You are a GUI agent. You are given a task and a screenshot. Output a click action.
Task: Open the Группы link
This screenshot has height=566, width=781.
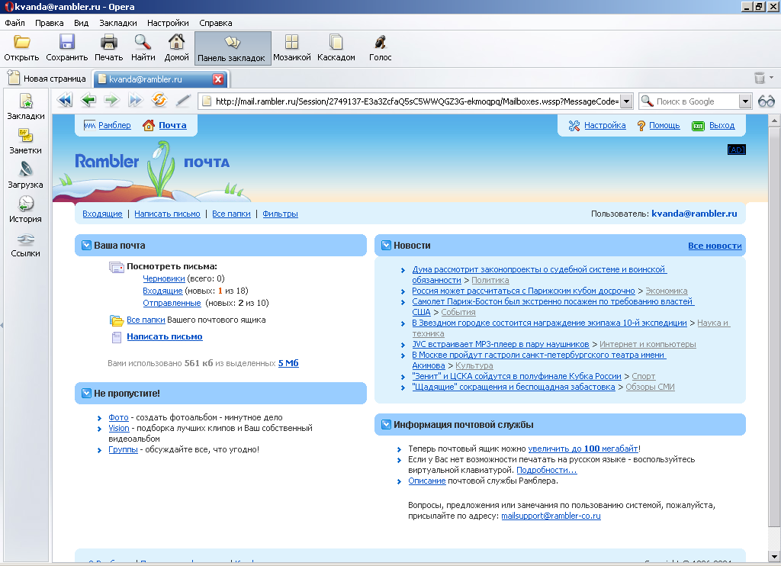point(123,449)
